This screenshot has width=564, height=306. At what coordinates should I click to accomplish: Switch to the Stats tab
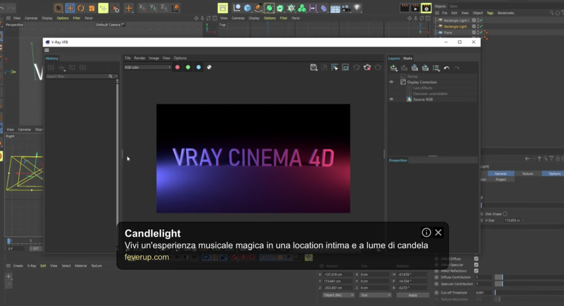click(x=408, y=58)
